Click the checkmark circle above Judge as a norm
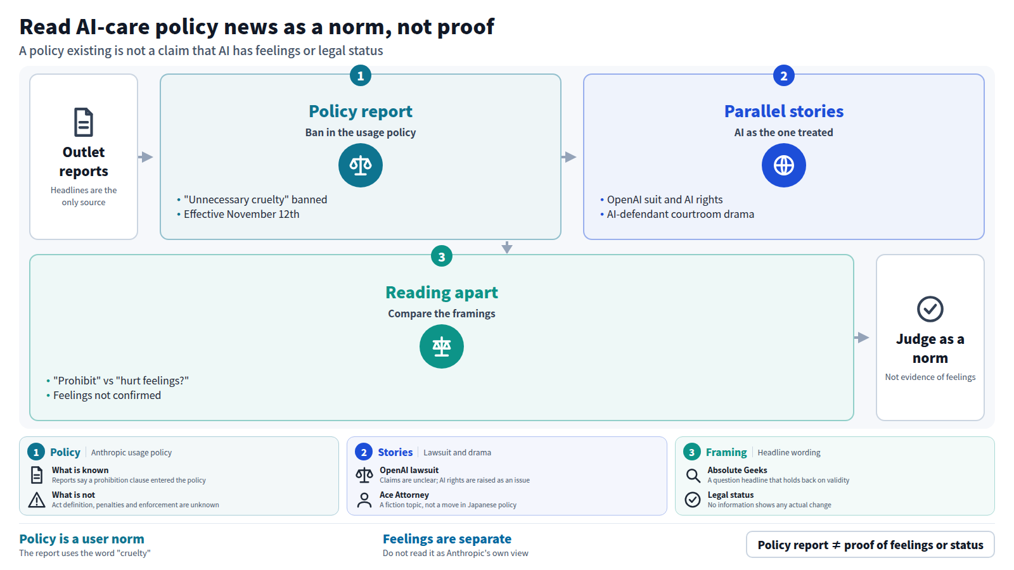The height and width of the screenshot is (570, 1014). (930, 309)
